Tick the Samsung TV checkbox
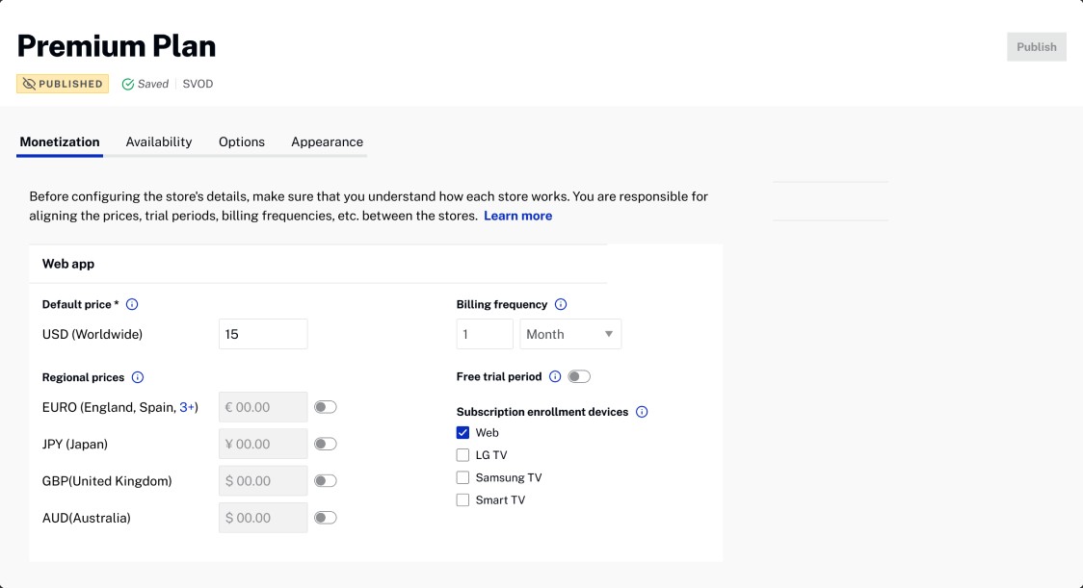 [462, 477]
